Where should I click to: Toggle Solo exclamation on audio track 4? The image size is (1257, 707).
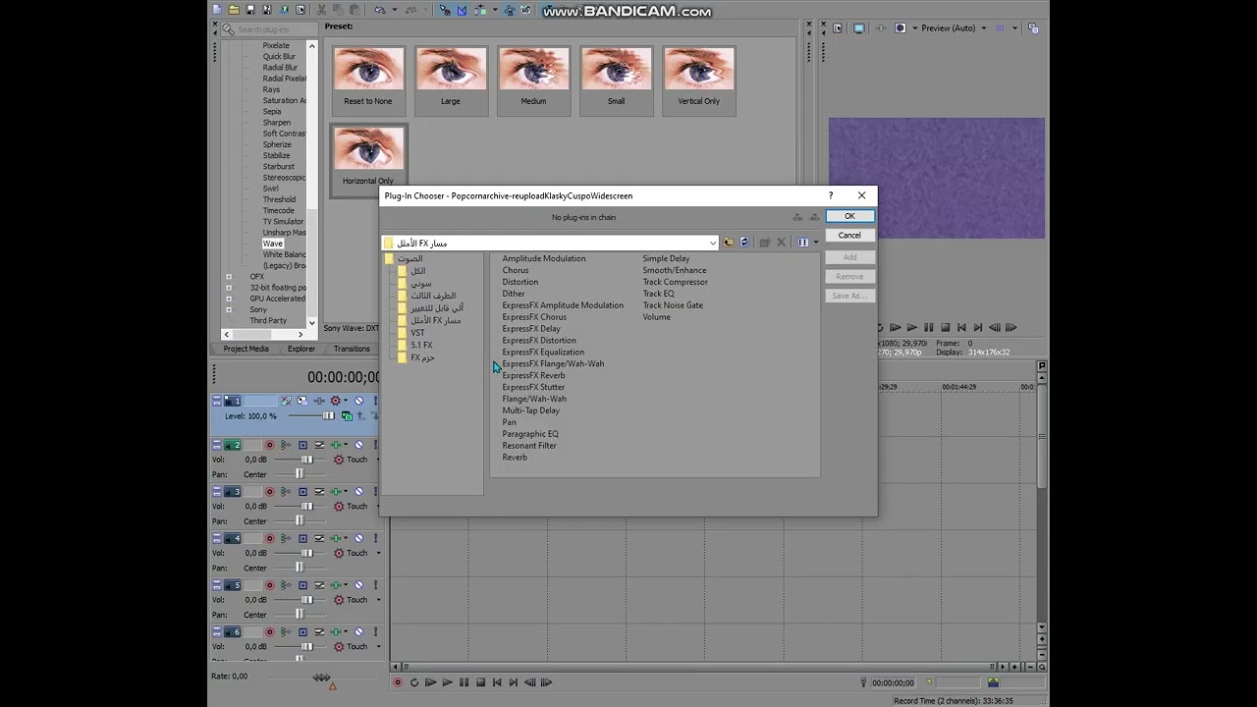click(x=375, y=538)
